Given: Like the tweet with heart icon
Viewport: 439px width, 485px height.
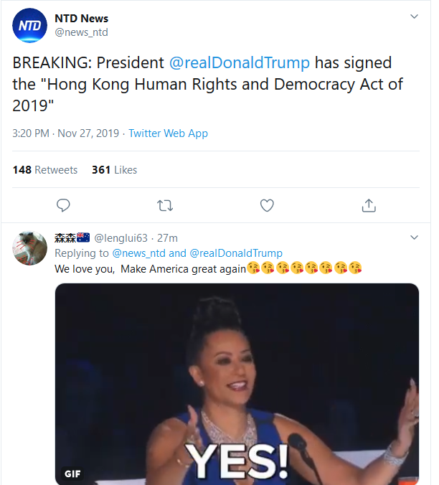Looking at the screenshot, I should click(267, 206).
